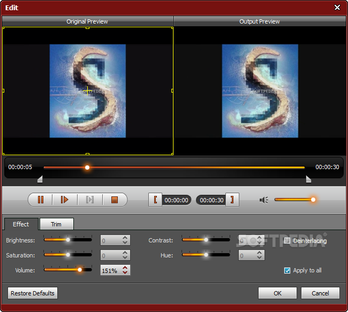Decrease Brightness value with down arrow
The height and width of the screenshot is (312, 348).
pos(125,242)
